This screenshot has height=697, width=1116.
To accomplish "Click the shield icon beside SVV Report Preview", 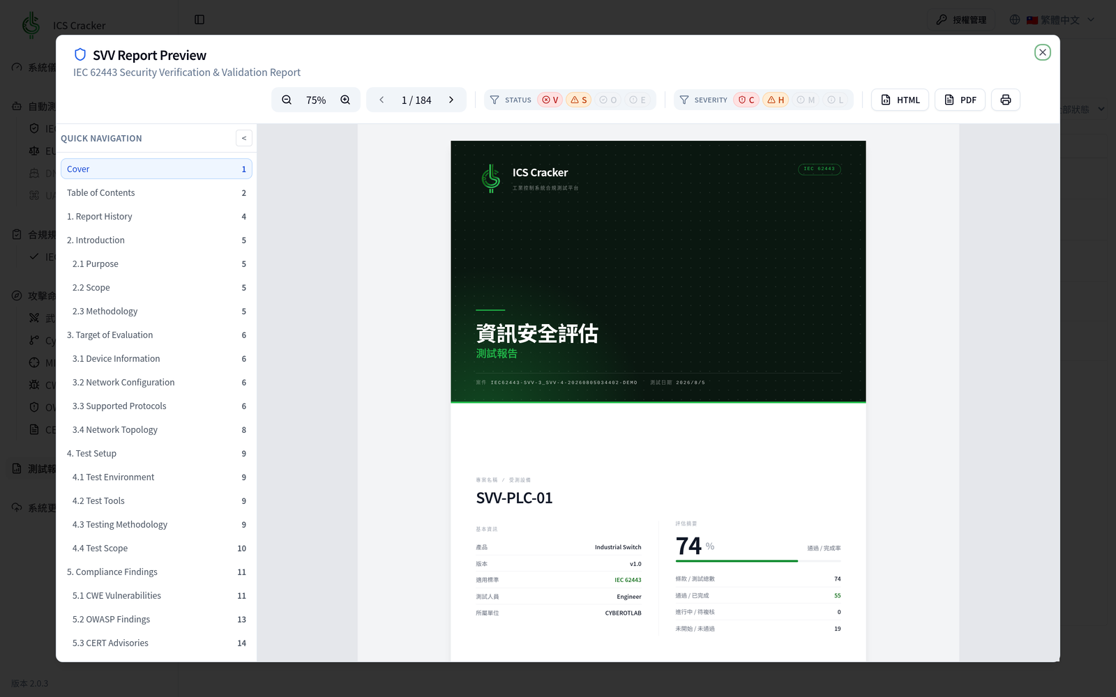I will coord(80,54).
